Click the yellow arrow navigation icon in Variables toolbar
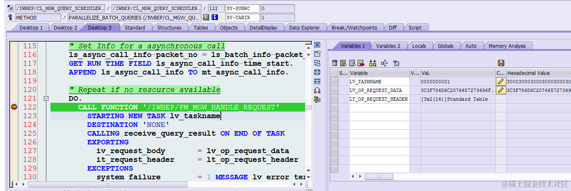 (x=384, y=63)
